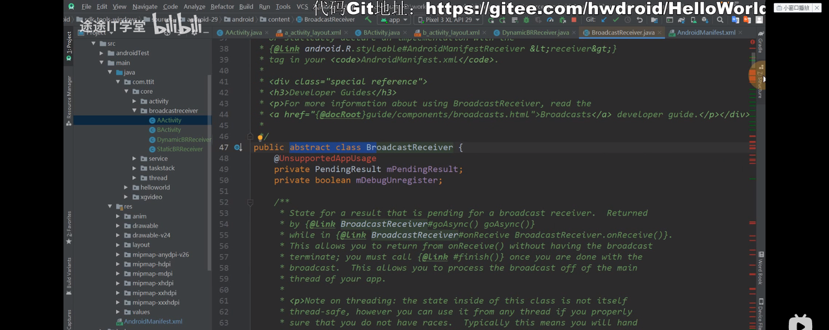Image resolution: width=829 pixels, height=330 pixels.
Task: Click the Git commit checkmark icon
Action: (616, 20)
